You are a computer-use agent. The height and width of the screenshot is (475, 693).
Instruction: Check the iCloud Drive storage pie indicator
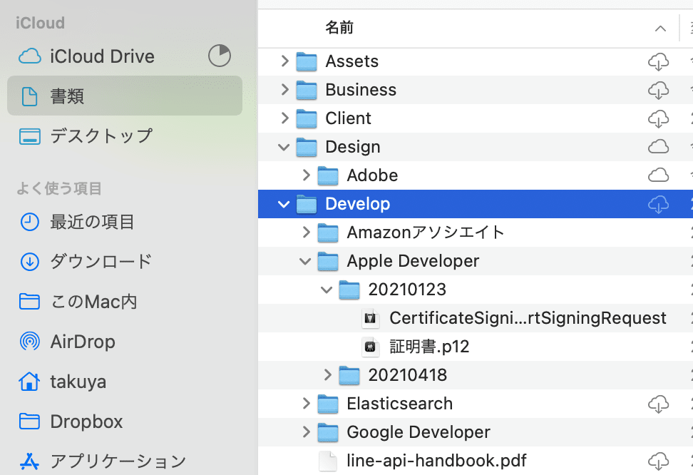[x=220, y=56]
